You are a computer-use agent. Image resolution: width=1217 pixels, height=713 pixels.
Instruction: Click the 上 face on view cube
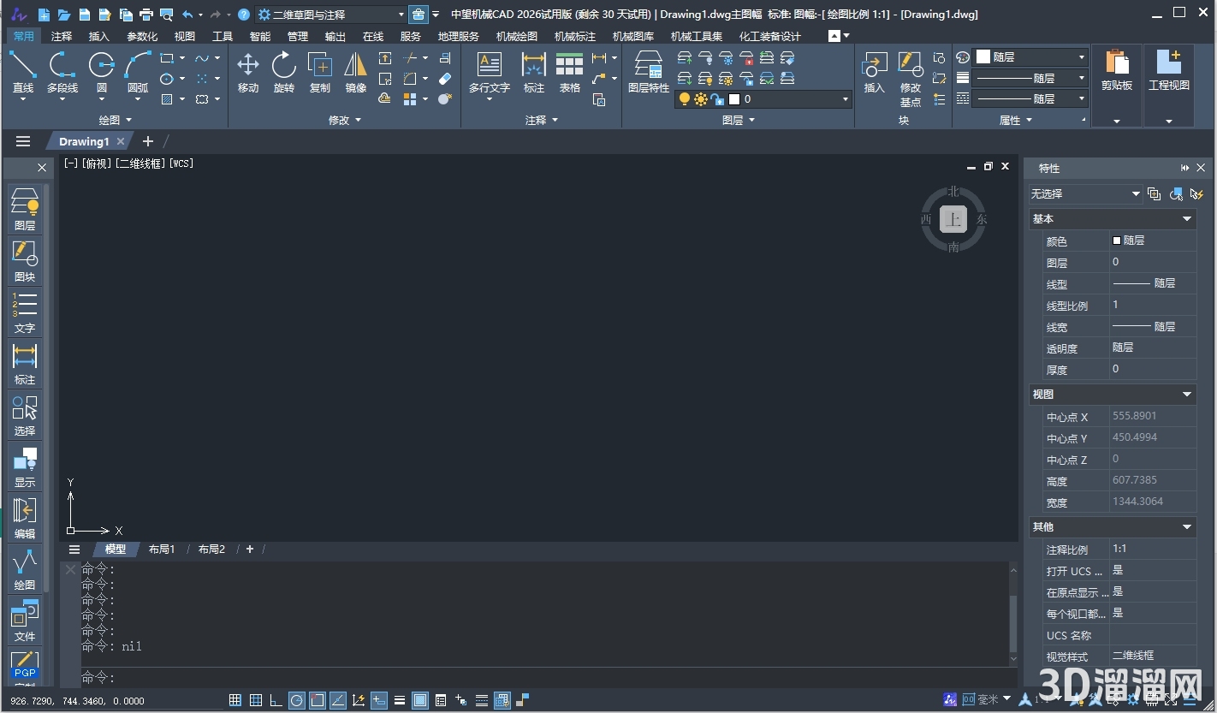(953, 220)
